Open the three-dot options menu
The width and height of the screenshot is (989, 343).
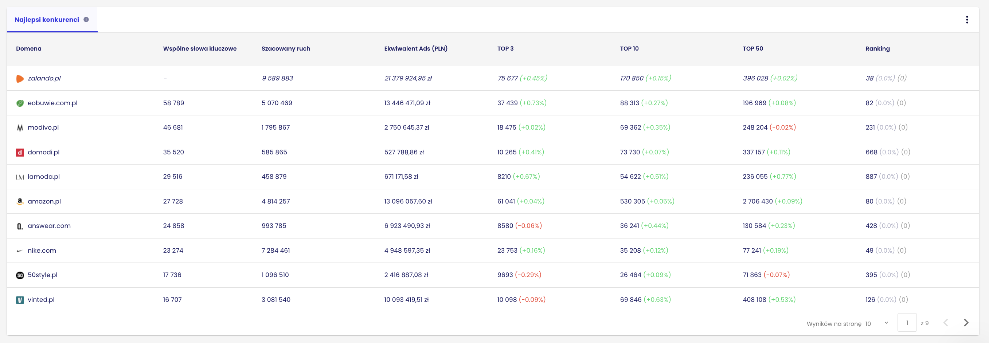(967, 20)
